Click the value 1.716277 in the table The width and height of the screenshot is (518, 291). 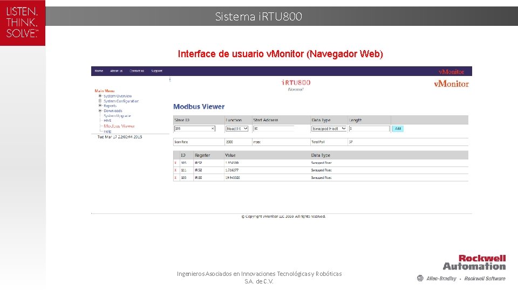(232, 170)
